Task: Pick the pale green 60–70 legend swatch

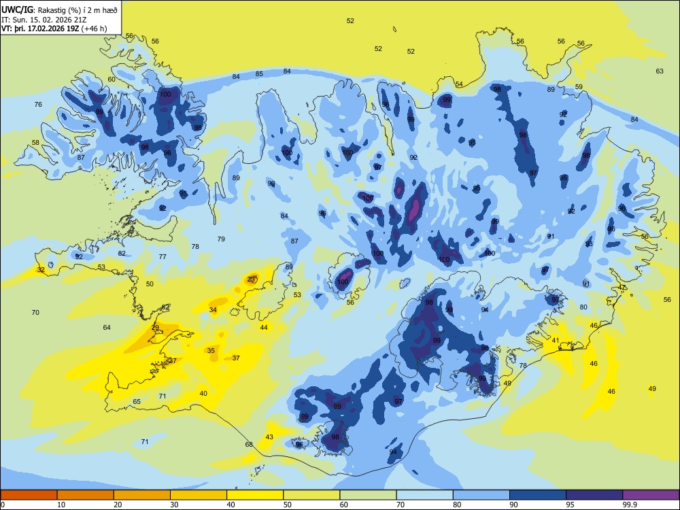Action: (368, 495)
